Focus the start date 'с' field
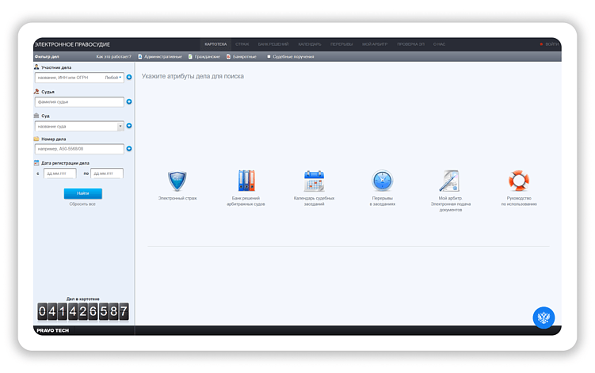 (60, 173)
